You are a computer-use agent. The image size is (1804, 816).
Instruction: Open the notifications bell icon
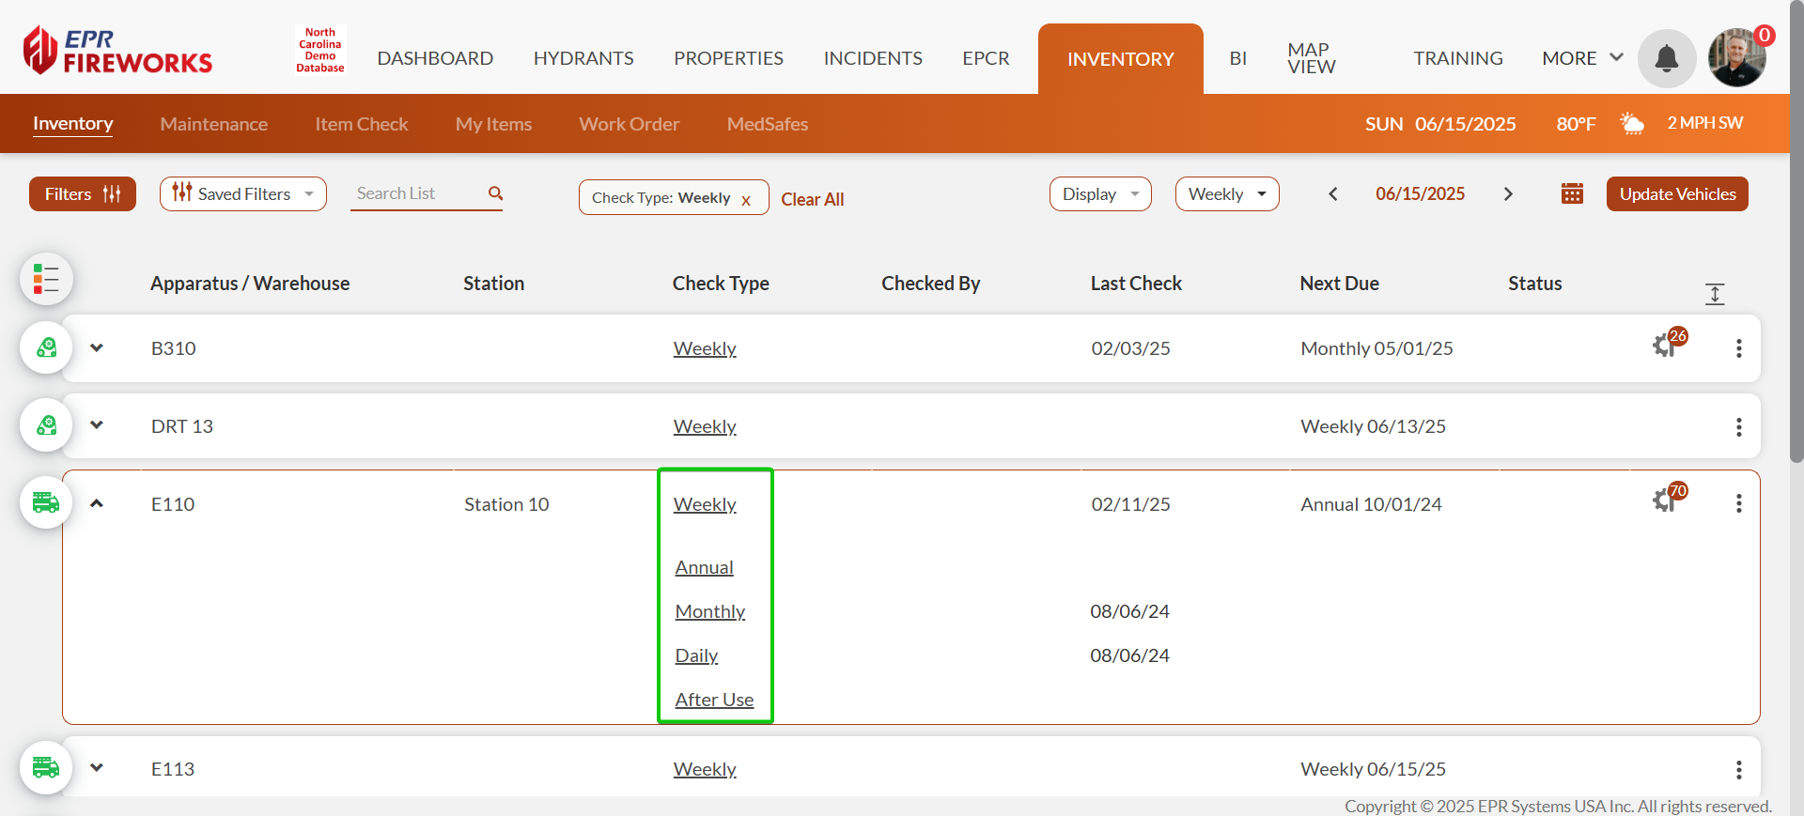1666,58
